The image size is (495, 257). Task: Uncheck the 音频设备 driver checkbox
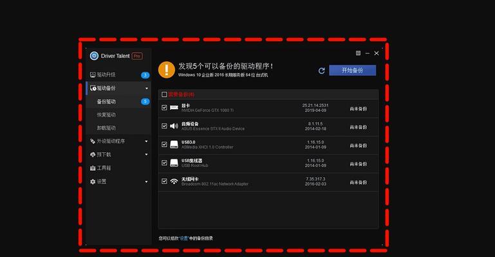[164, 126]
